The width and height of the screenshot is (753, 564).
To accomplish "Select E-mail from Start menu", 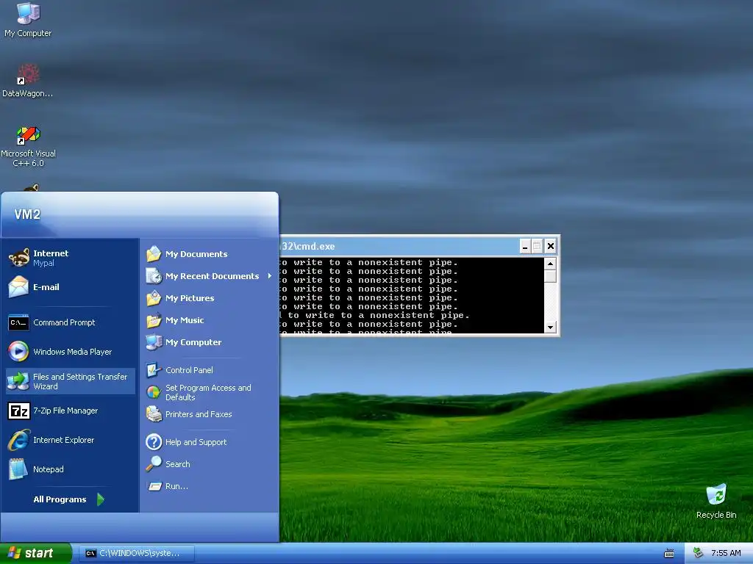I will pyautogui.click(x=46, y=287).
